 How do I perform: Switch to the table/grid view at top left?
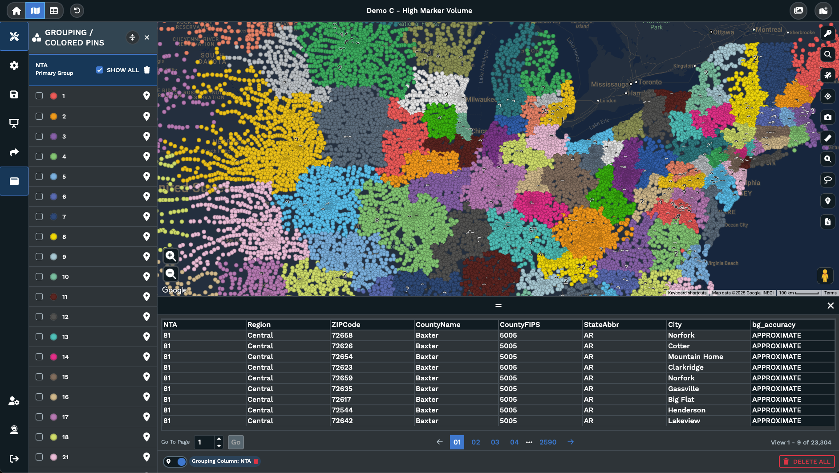tap(54, 10)
